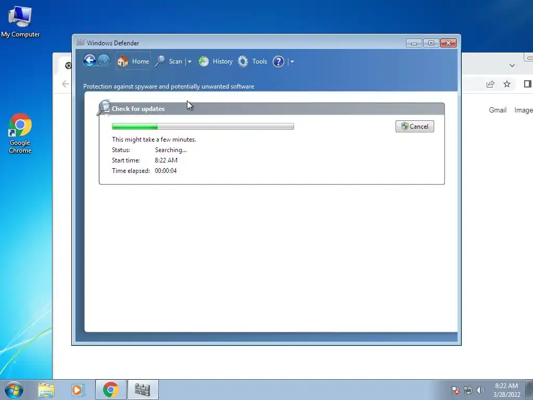
Task: Click Windows Defender taskbar button
Action: tap(143, 390)
